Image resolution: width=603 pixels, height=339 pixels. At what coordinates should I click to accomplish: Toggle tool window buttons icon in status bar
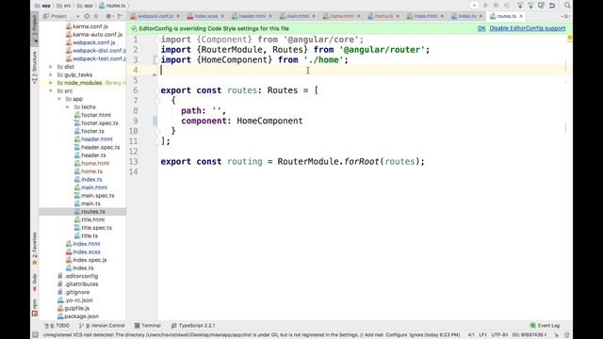point(36,335)
